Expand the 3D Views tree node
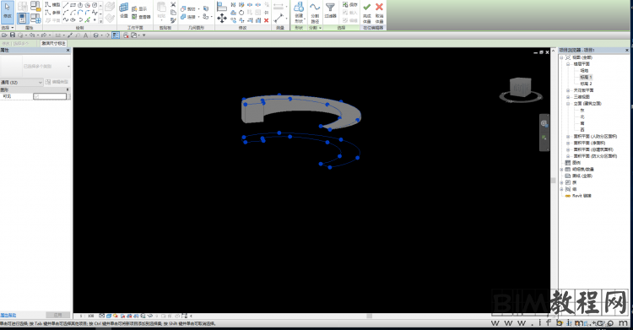 [x=568, y=97]
